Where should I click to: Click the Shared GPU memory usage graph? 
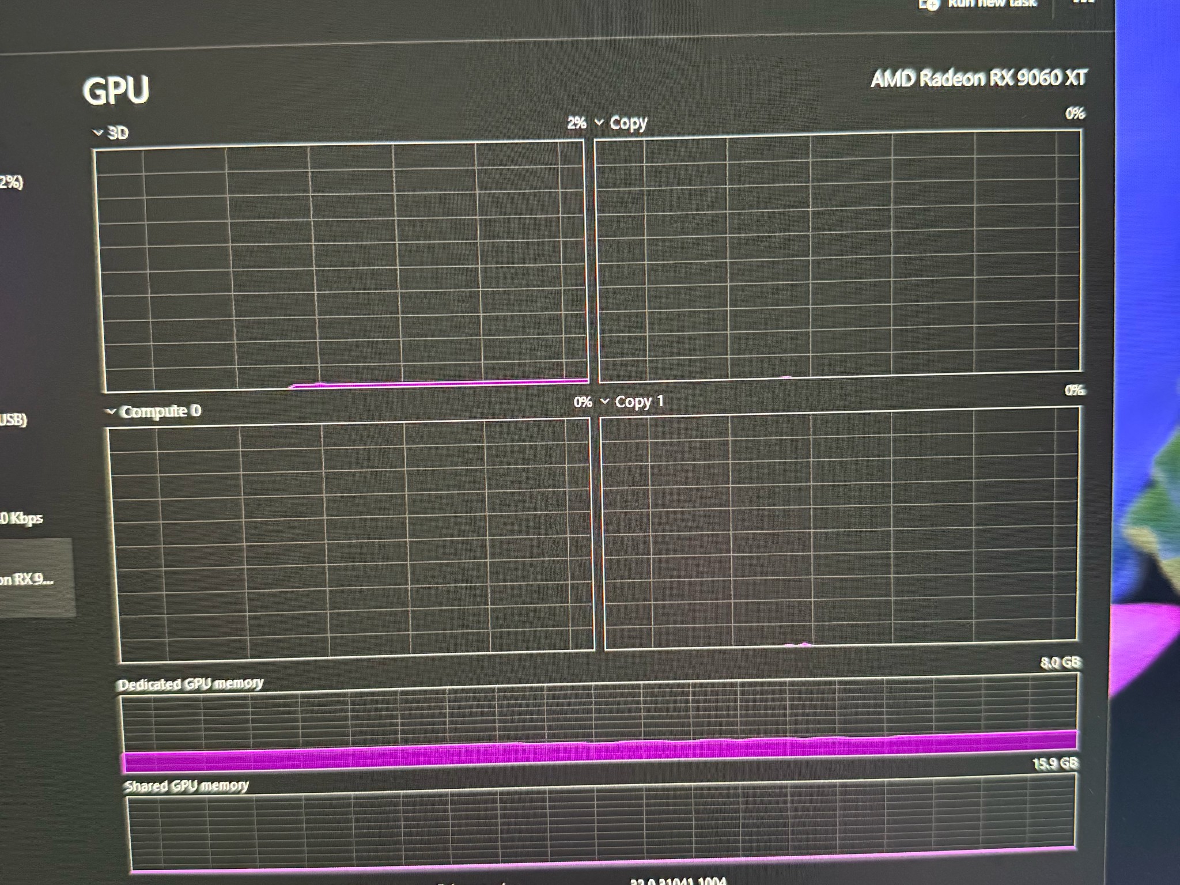pos(600,824)
